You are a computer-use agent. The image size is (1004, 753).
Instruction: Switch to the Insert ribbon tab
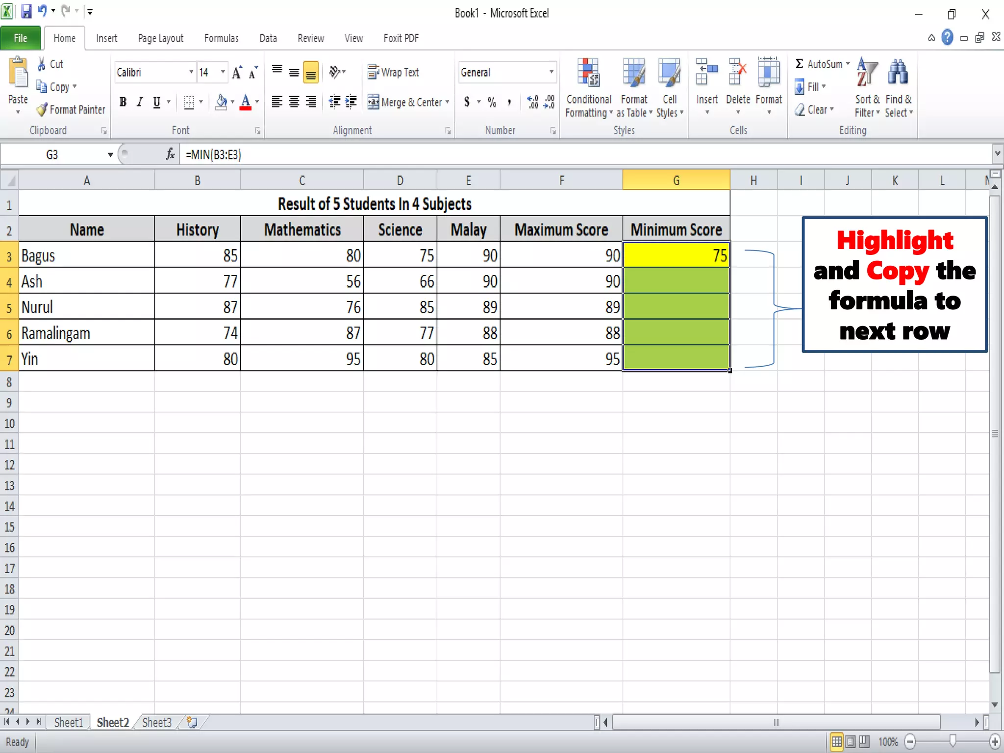106,38
